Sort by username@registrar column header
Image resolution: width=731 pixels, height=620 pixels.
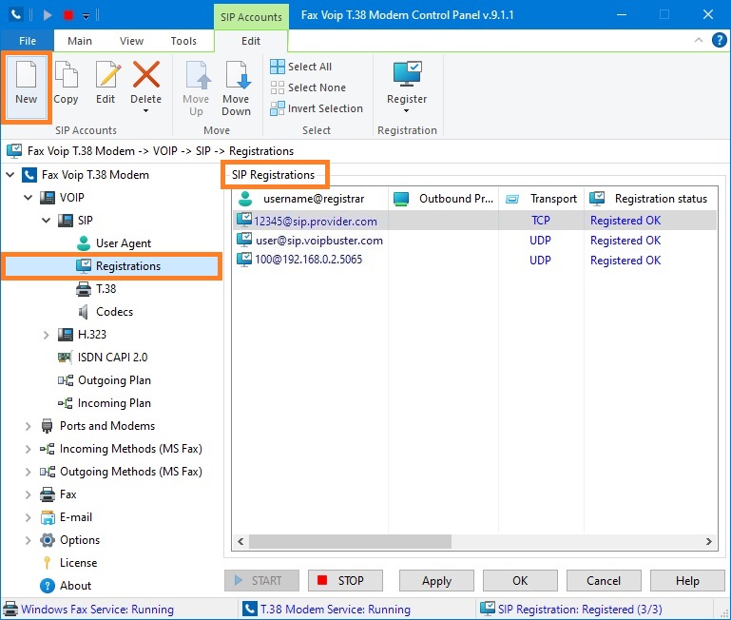pyautogui.click(x=310, y=199)
